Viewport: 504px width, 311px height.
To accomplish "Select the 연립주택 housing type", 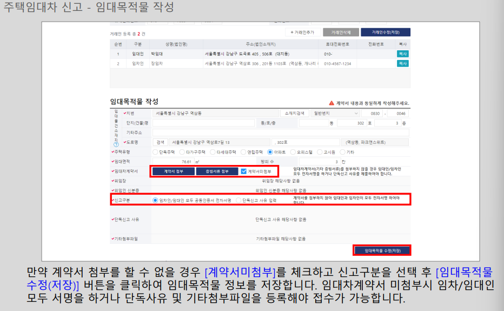I will [x=244, y=152].
